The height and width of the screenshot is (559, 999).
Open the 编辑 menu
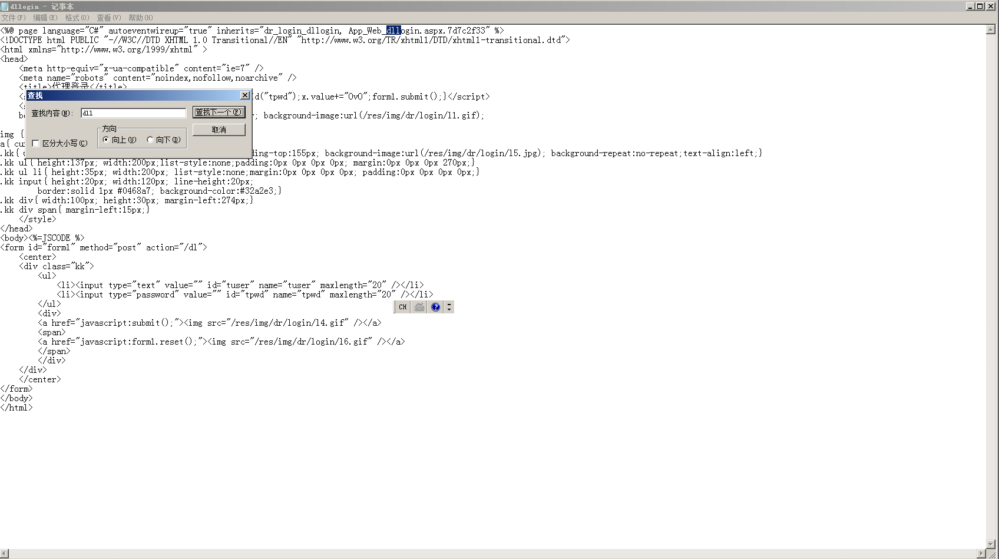45,18
